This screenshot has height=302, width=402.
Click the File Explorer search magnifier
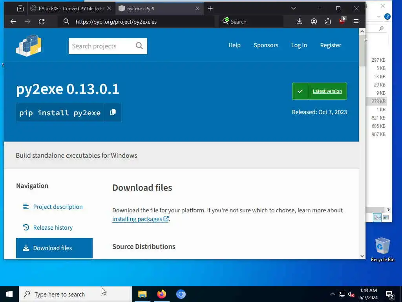(382, 28)
